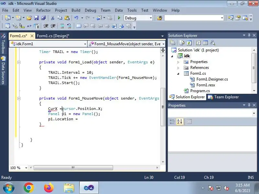Screen dimensions: 259x194
Task: Click the View Class Diagram icon
Action: pos(213,43)
